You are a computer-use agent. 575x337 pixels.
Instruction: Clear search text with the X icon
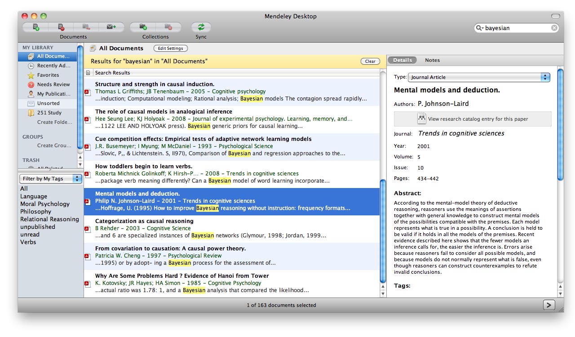click(554, 28)
